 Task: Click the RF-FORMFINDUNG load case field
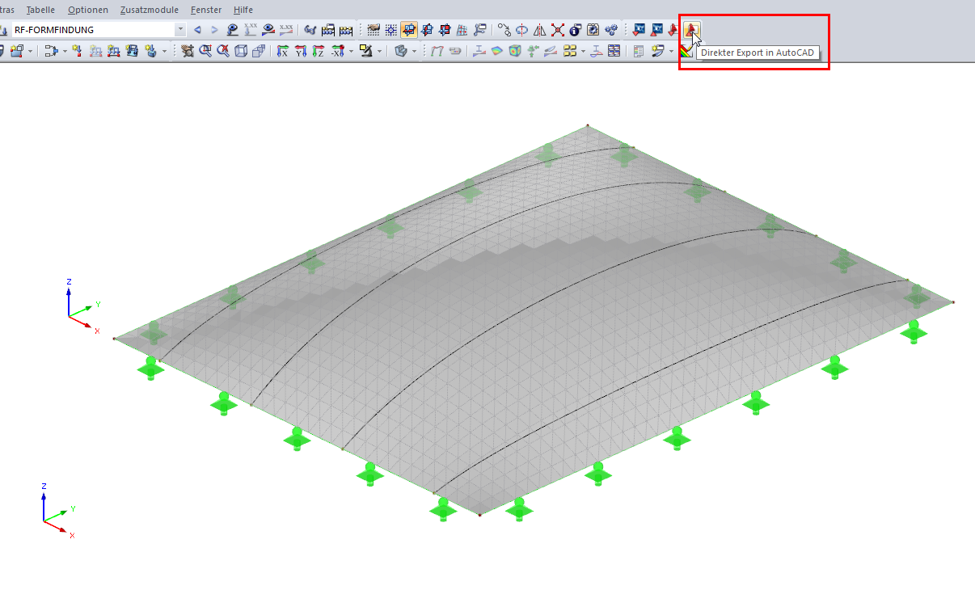click(92, 30)
